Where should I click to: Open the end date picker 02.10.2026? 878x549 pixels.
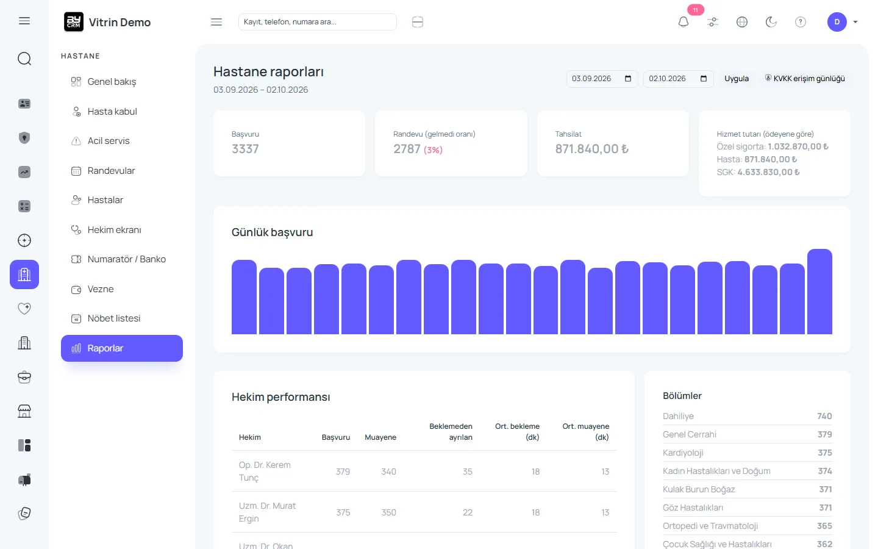[x=679, y=79]
